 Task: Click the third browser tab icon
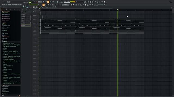point(10,9)
